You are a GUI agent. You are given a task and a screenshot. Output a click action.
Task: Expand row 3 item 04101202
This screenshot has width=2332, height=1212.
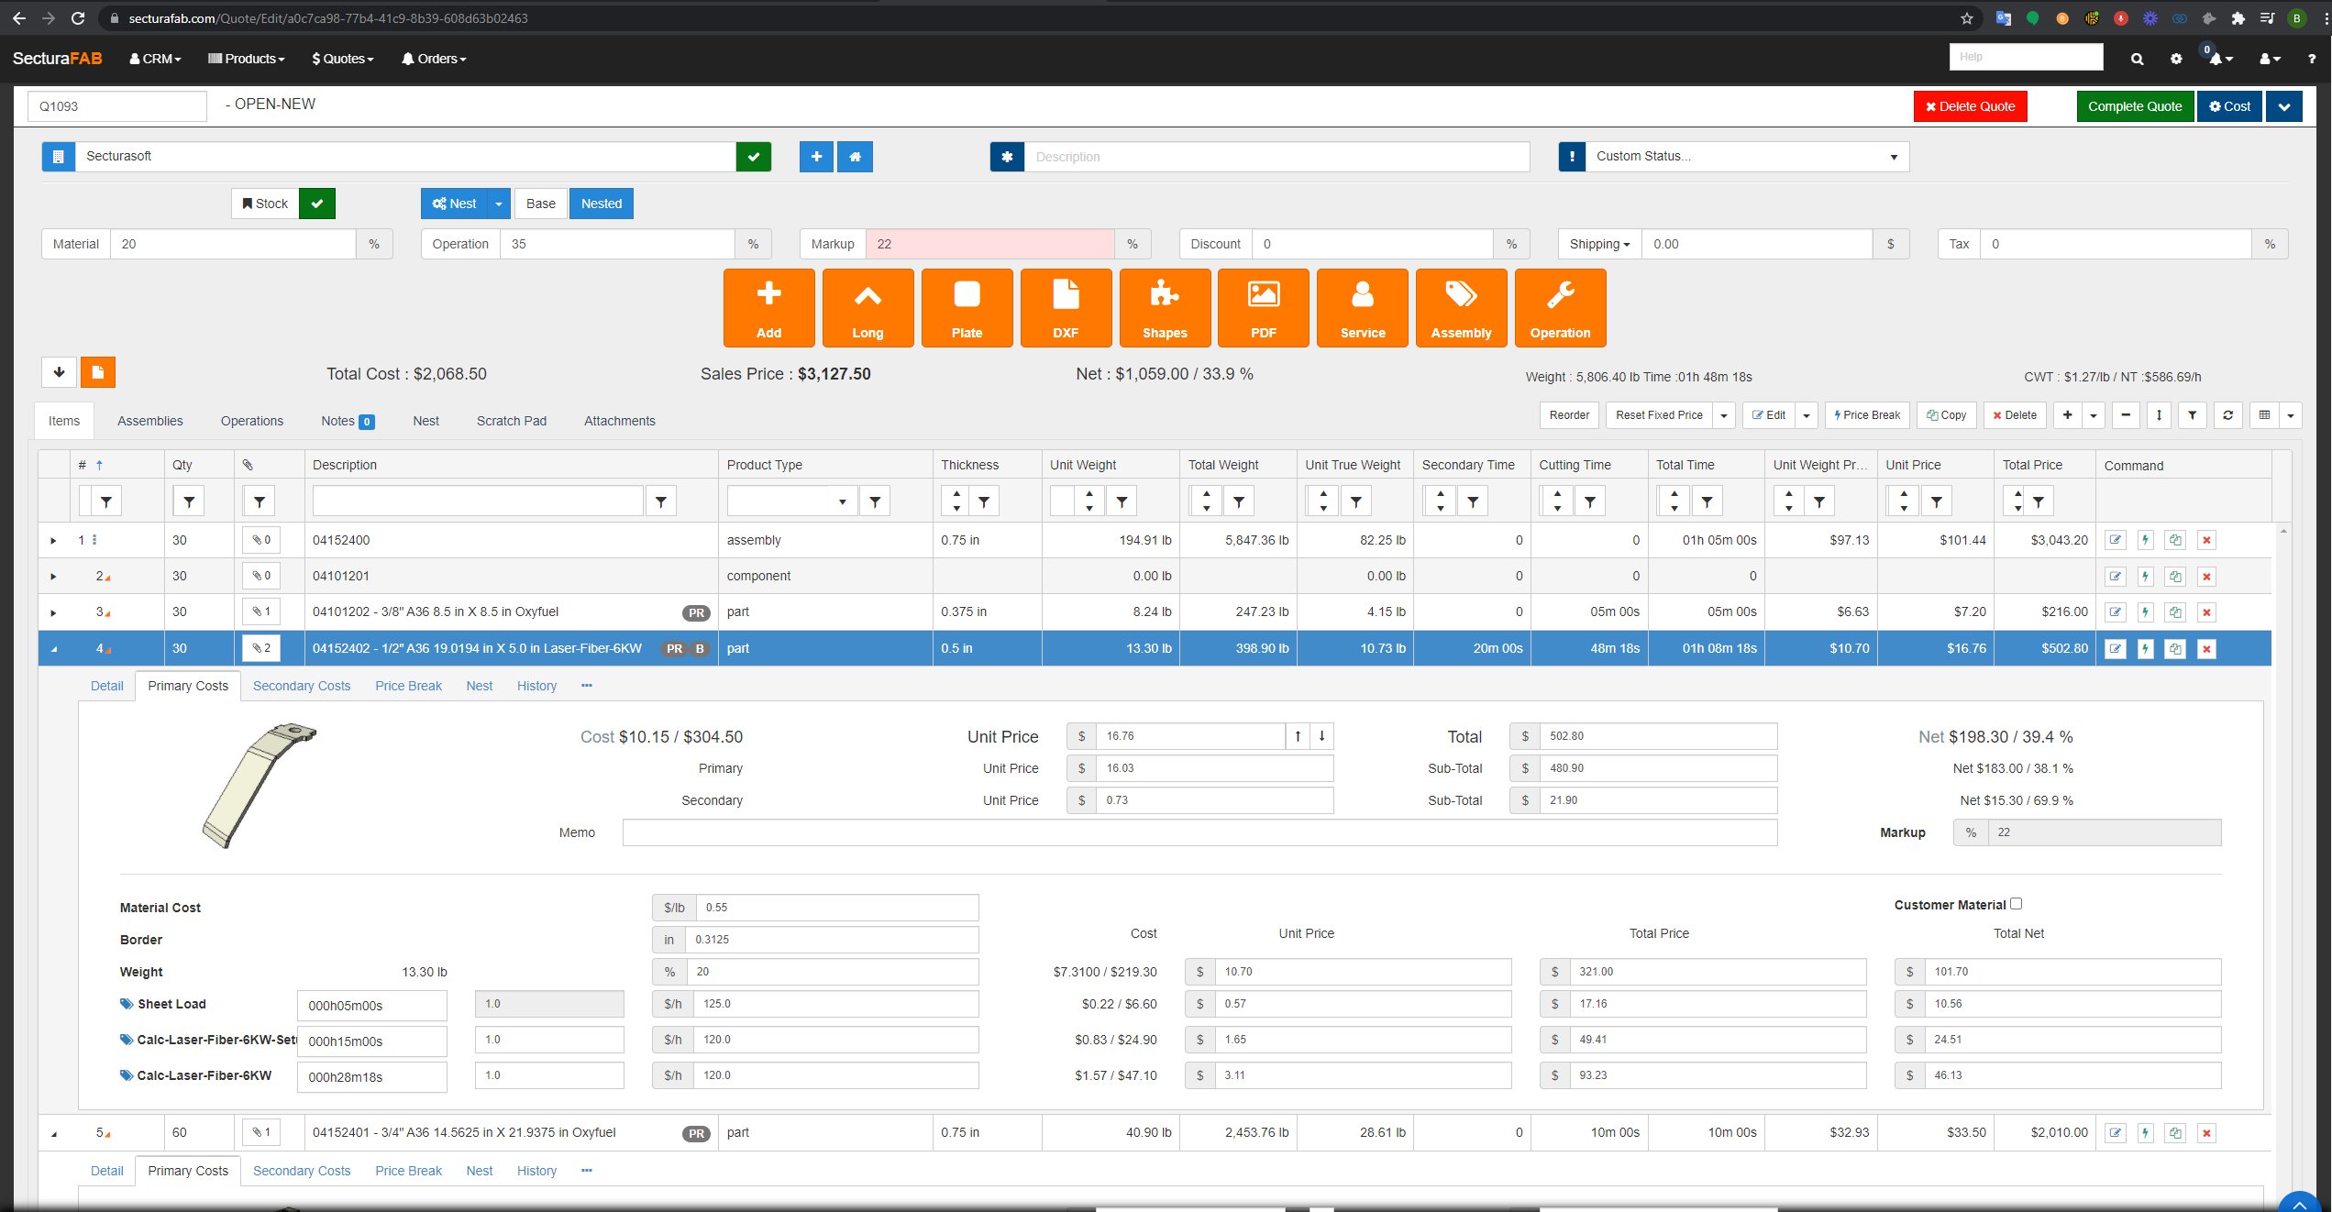53,612
